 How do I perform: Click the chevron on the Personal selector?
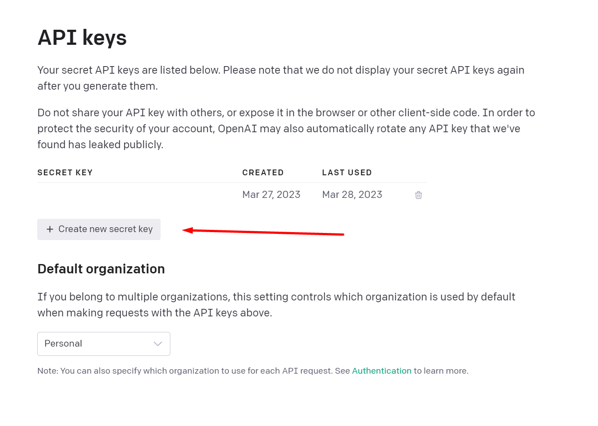click(x=158, y=343)
